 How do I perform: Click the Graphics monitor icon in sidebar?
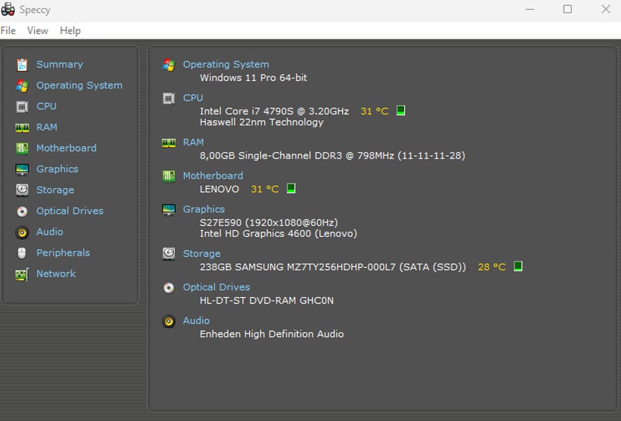(x=22, y=170)
